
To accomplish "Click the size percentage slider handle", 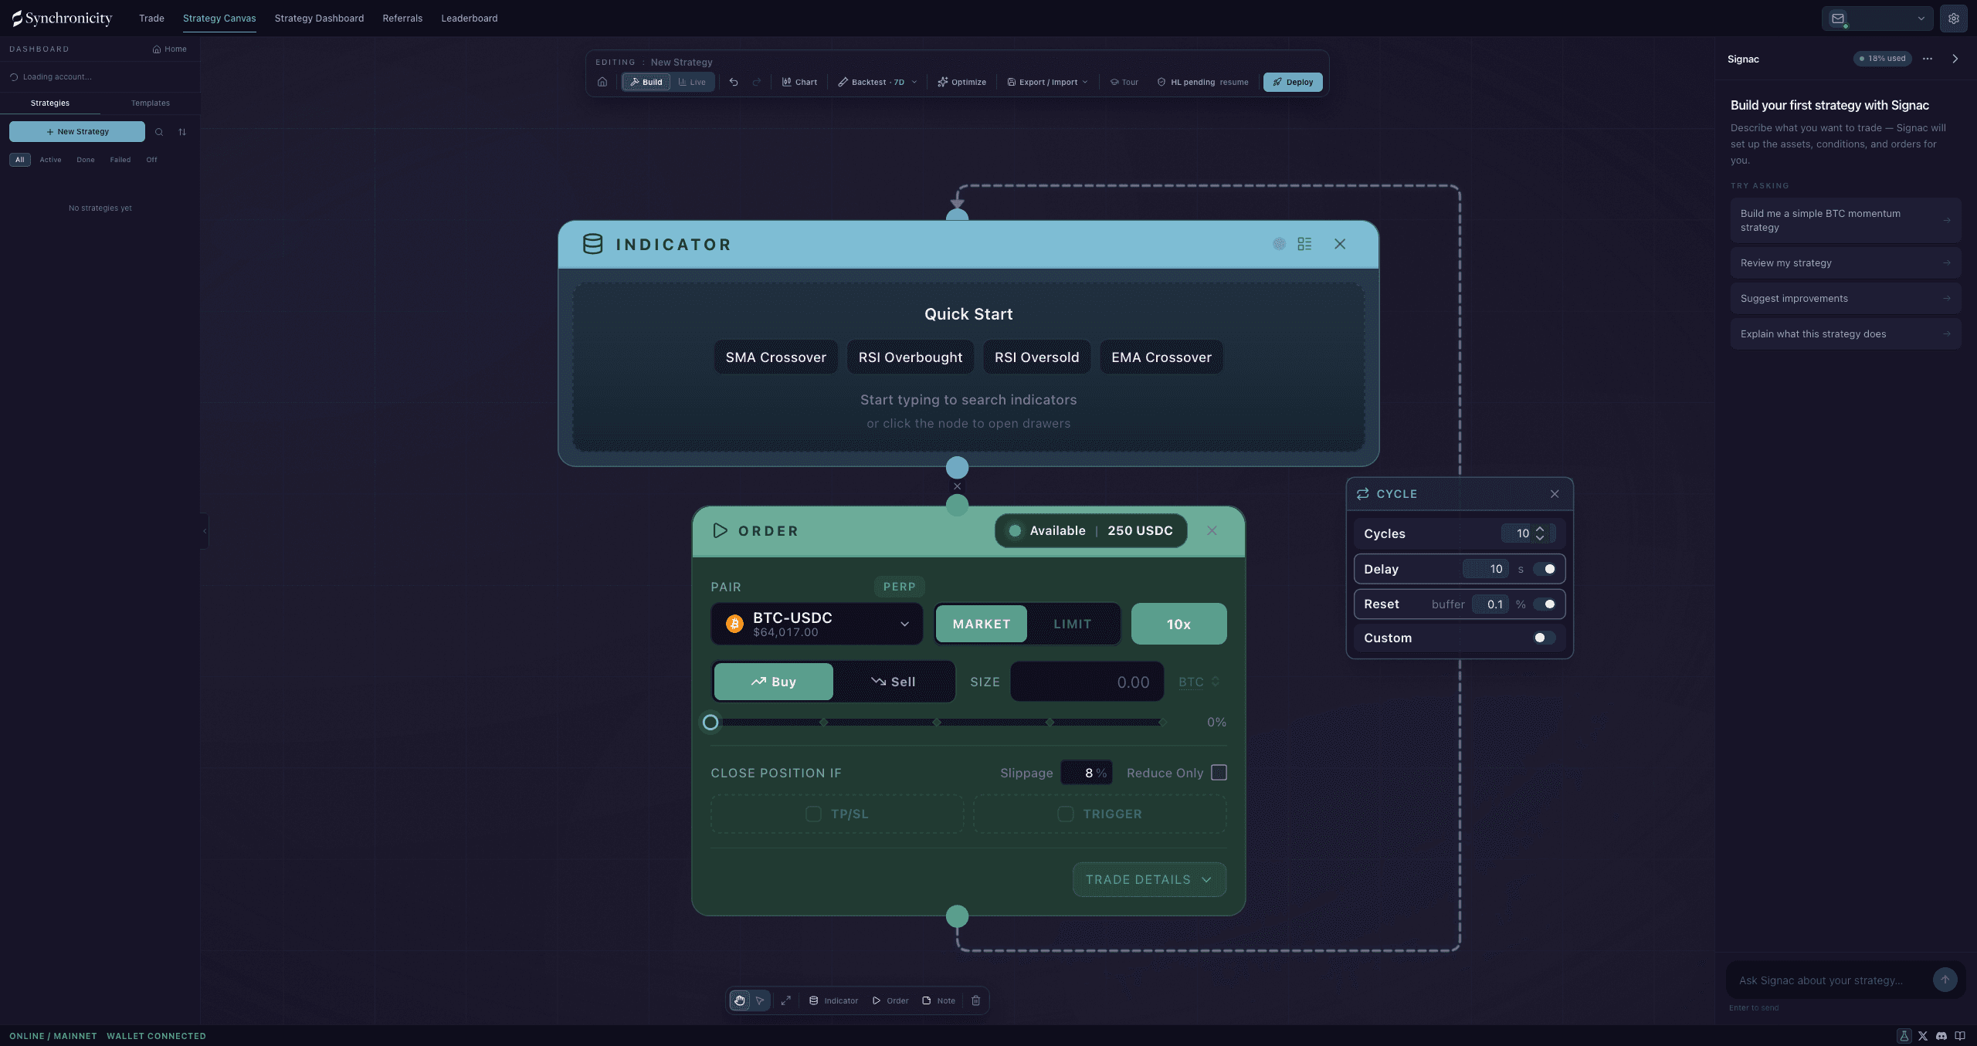I will pyautogui.click(x=710, y=723).
